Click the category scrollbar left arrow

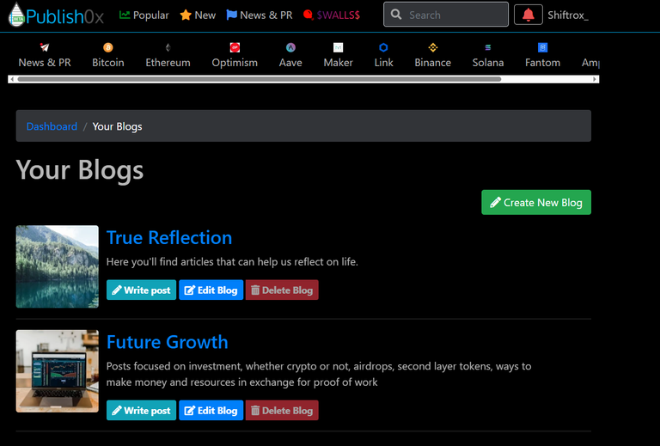pos(12,79)
